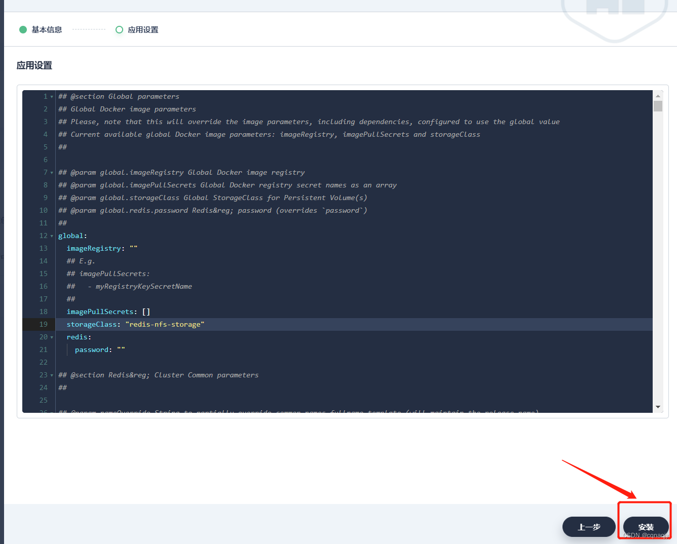The image size is (677, 544).
Task: Click the "@param global.storageClass" comment line
Action: (x=213, y=198)
